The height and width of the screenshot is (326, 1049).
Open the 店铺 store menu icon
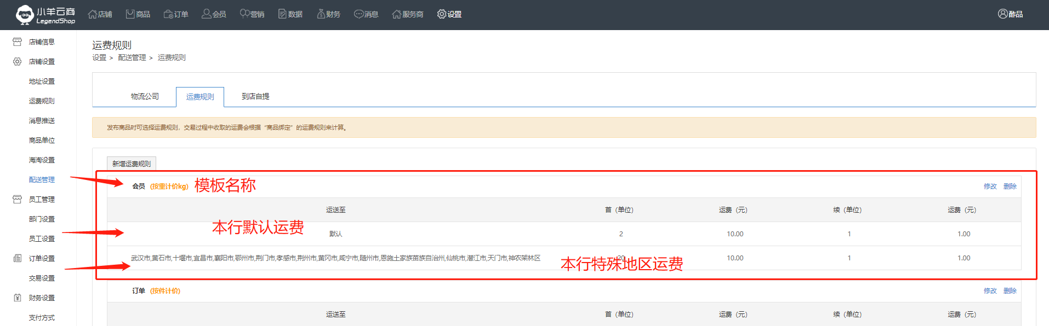[93, 14]
